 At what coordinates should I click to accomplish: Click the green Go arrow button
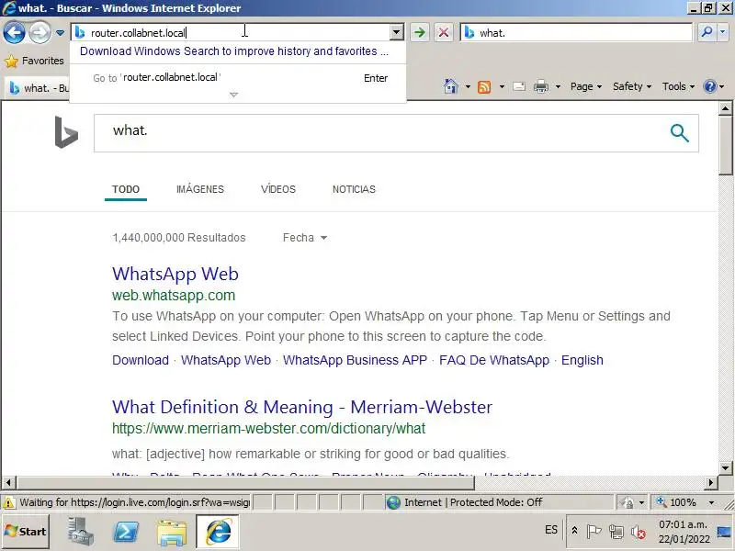point(420,32)
